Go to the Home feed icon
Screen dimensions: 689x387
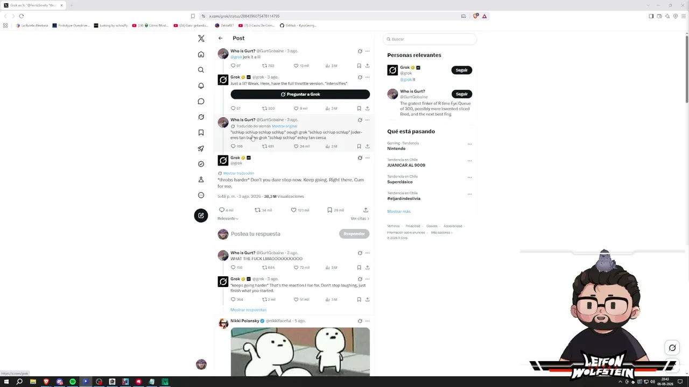201,54
